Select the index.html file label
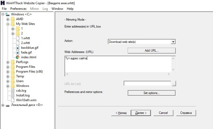Image resolution: width=213 pixels, height=129 pixels. pyautogui.click(x=29, y=57)
